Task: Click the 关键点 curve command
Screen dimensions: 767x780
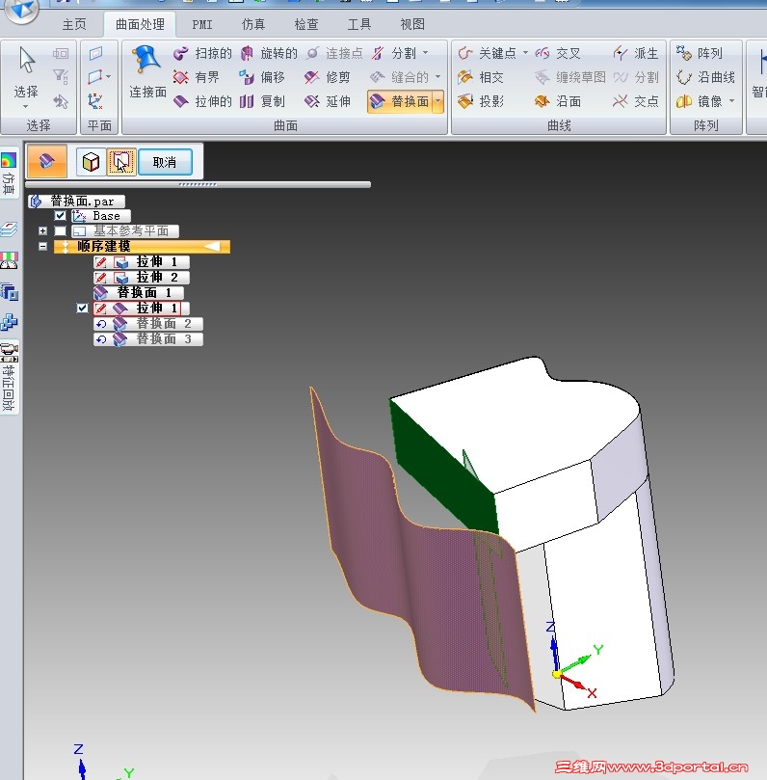Action: coord(488,53)
